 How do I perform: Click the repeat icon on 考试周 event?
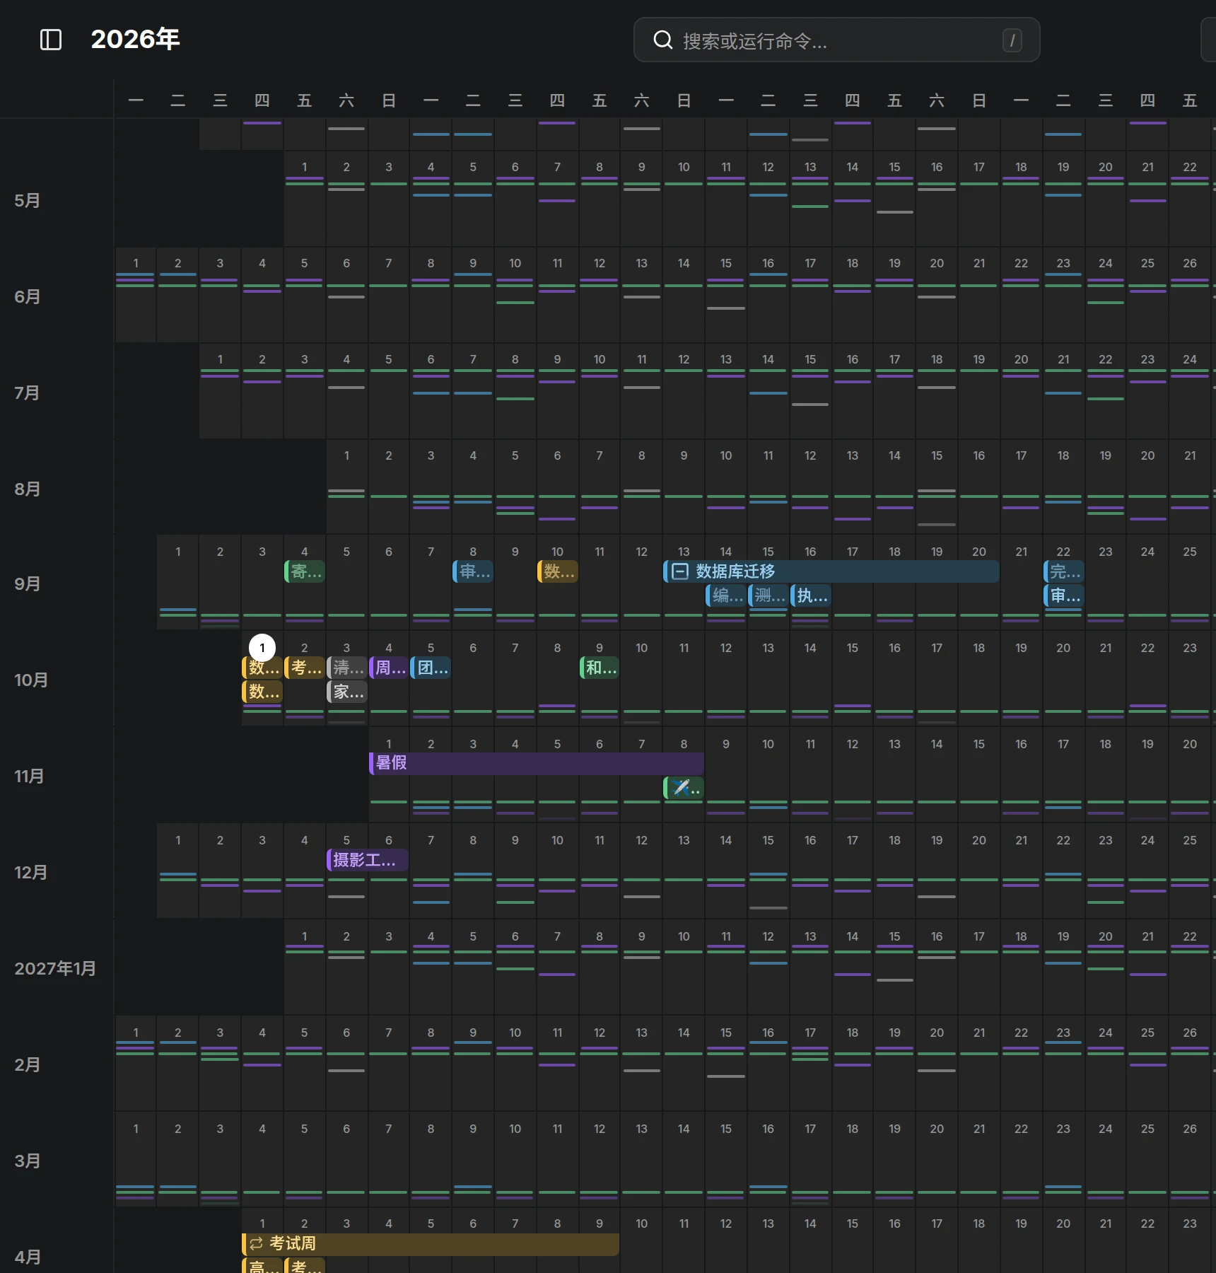pos(256,1243)
